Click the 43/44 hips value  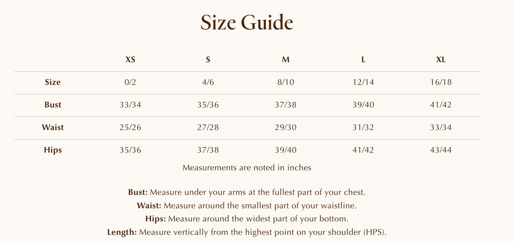(441, 150)
